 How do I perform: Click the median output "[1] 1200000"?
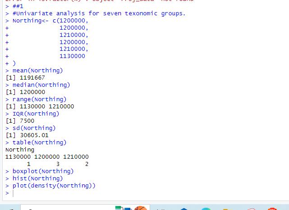tap(25, 92)
